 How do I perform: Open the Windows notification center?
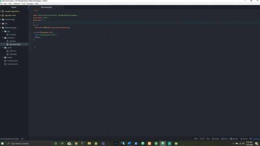257,144
